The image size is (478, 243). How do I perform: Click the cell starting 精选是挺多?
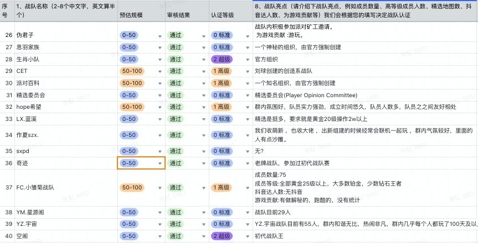(x=365, y=119)
